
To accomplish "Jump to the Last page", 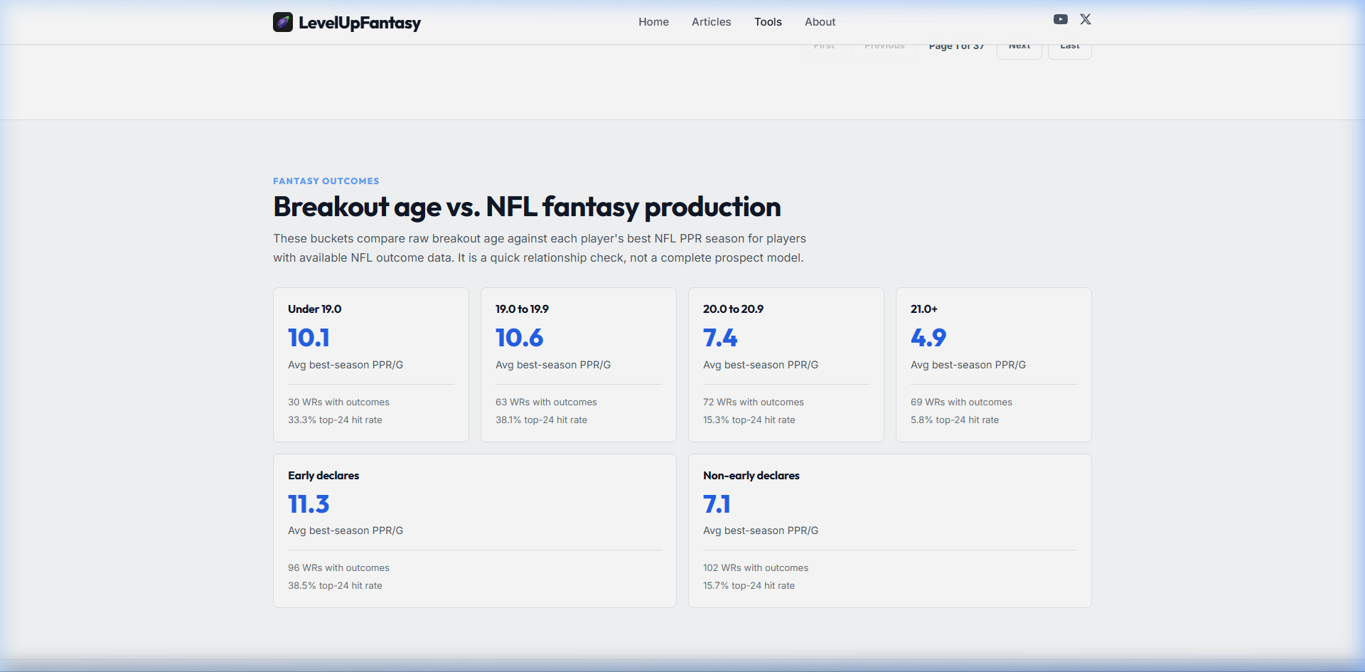I will pos(1070,50).
